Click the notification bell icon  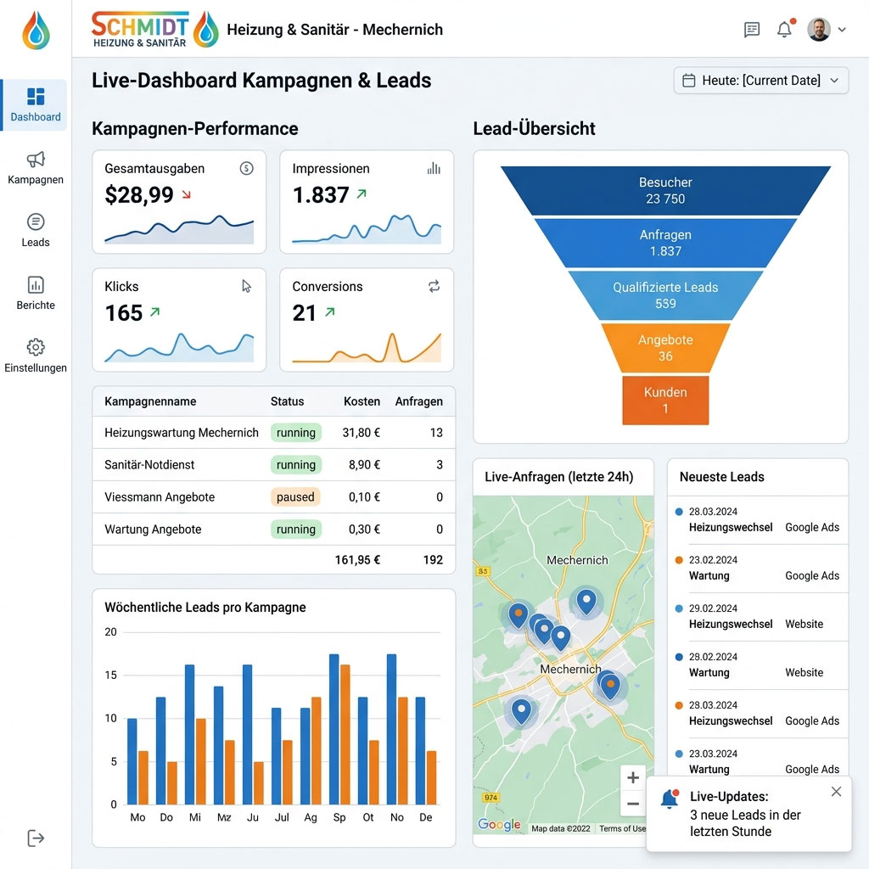point(783,29)
